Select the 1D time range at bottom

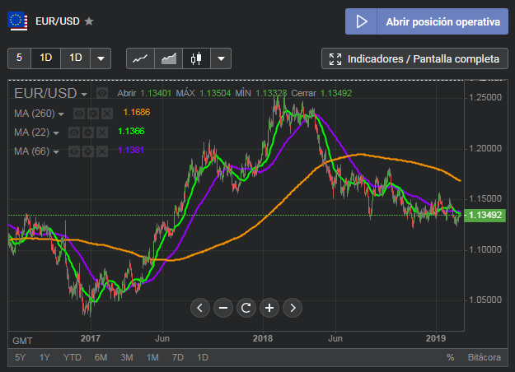pos(203,357)
